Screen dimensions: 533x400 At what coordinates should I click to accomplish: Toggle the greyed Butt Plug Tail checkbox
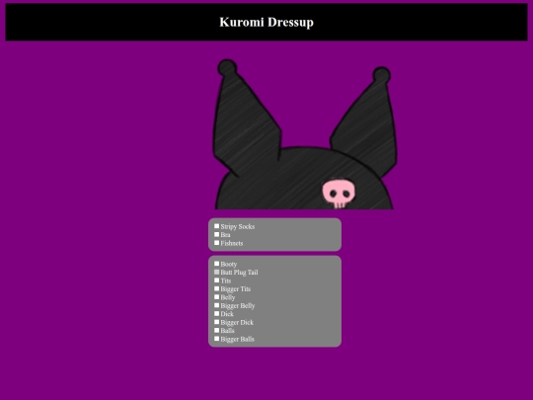click(216, 273)
